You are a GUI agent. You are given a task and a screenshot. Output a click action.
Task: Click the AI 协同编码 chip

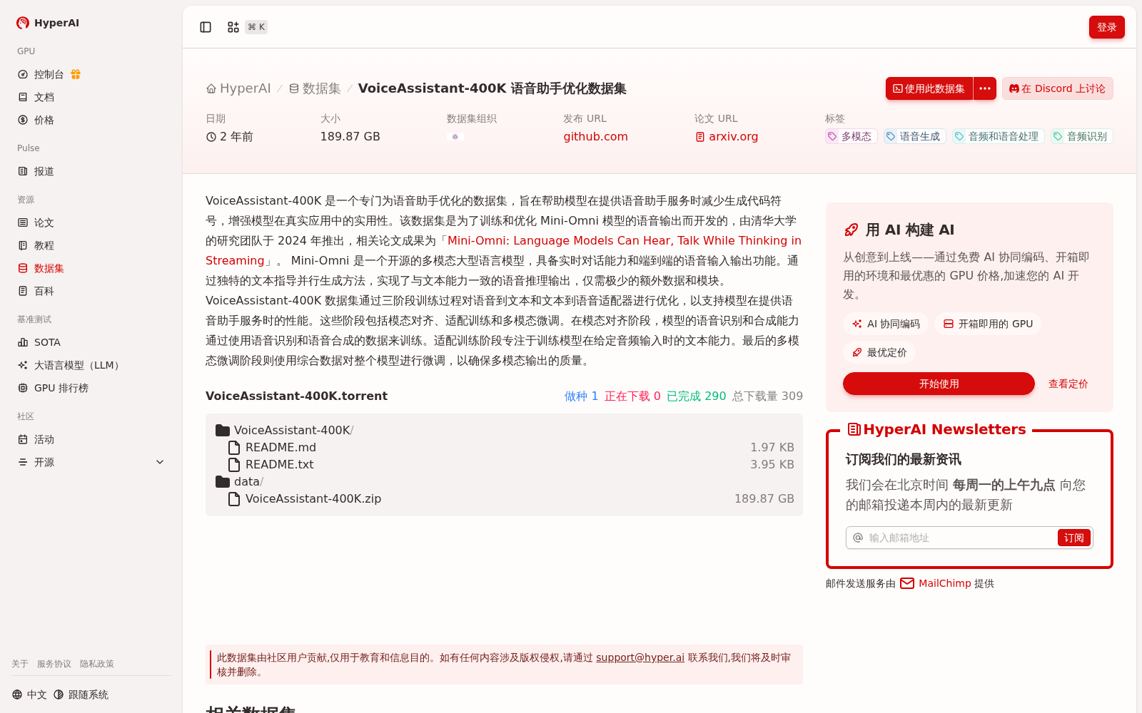click(886, 324)
